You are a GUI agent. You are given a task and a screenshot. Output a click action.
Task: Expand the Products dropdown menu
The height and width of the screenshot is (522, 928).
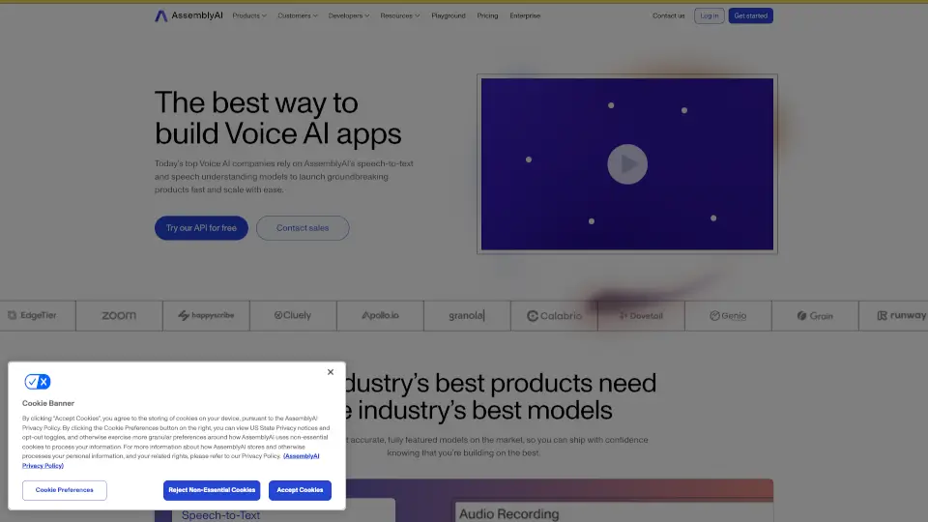coord(249,15)
